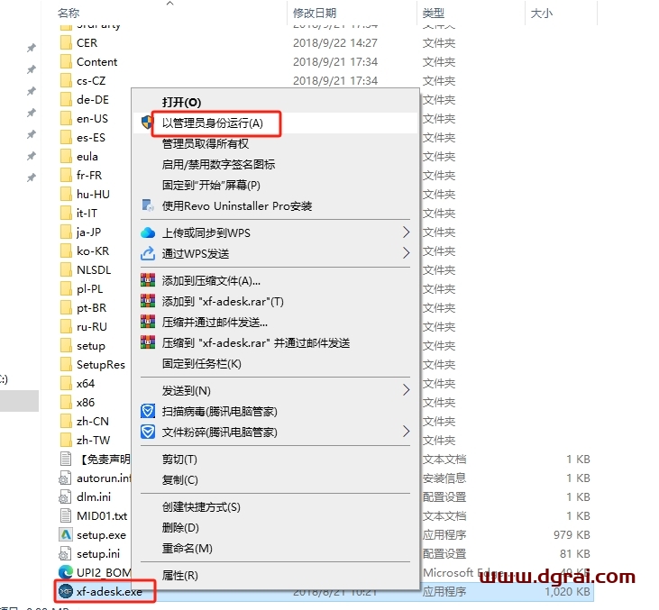Viewport: 659px width, 610px height.
Task: Click the topmost quick access pin icon
Action: point(31,48)
